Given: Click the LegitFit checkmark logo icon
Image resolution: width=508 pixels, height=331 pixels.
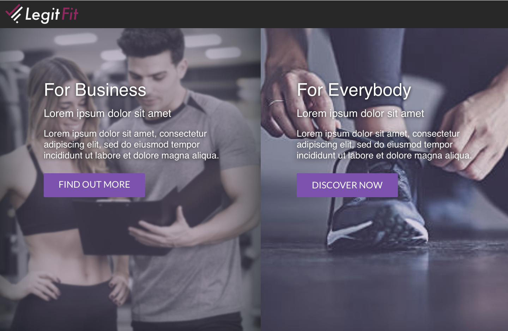Looking at the screenshot, I should (14, 14).
